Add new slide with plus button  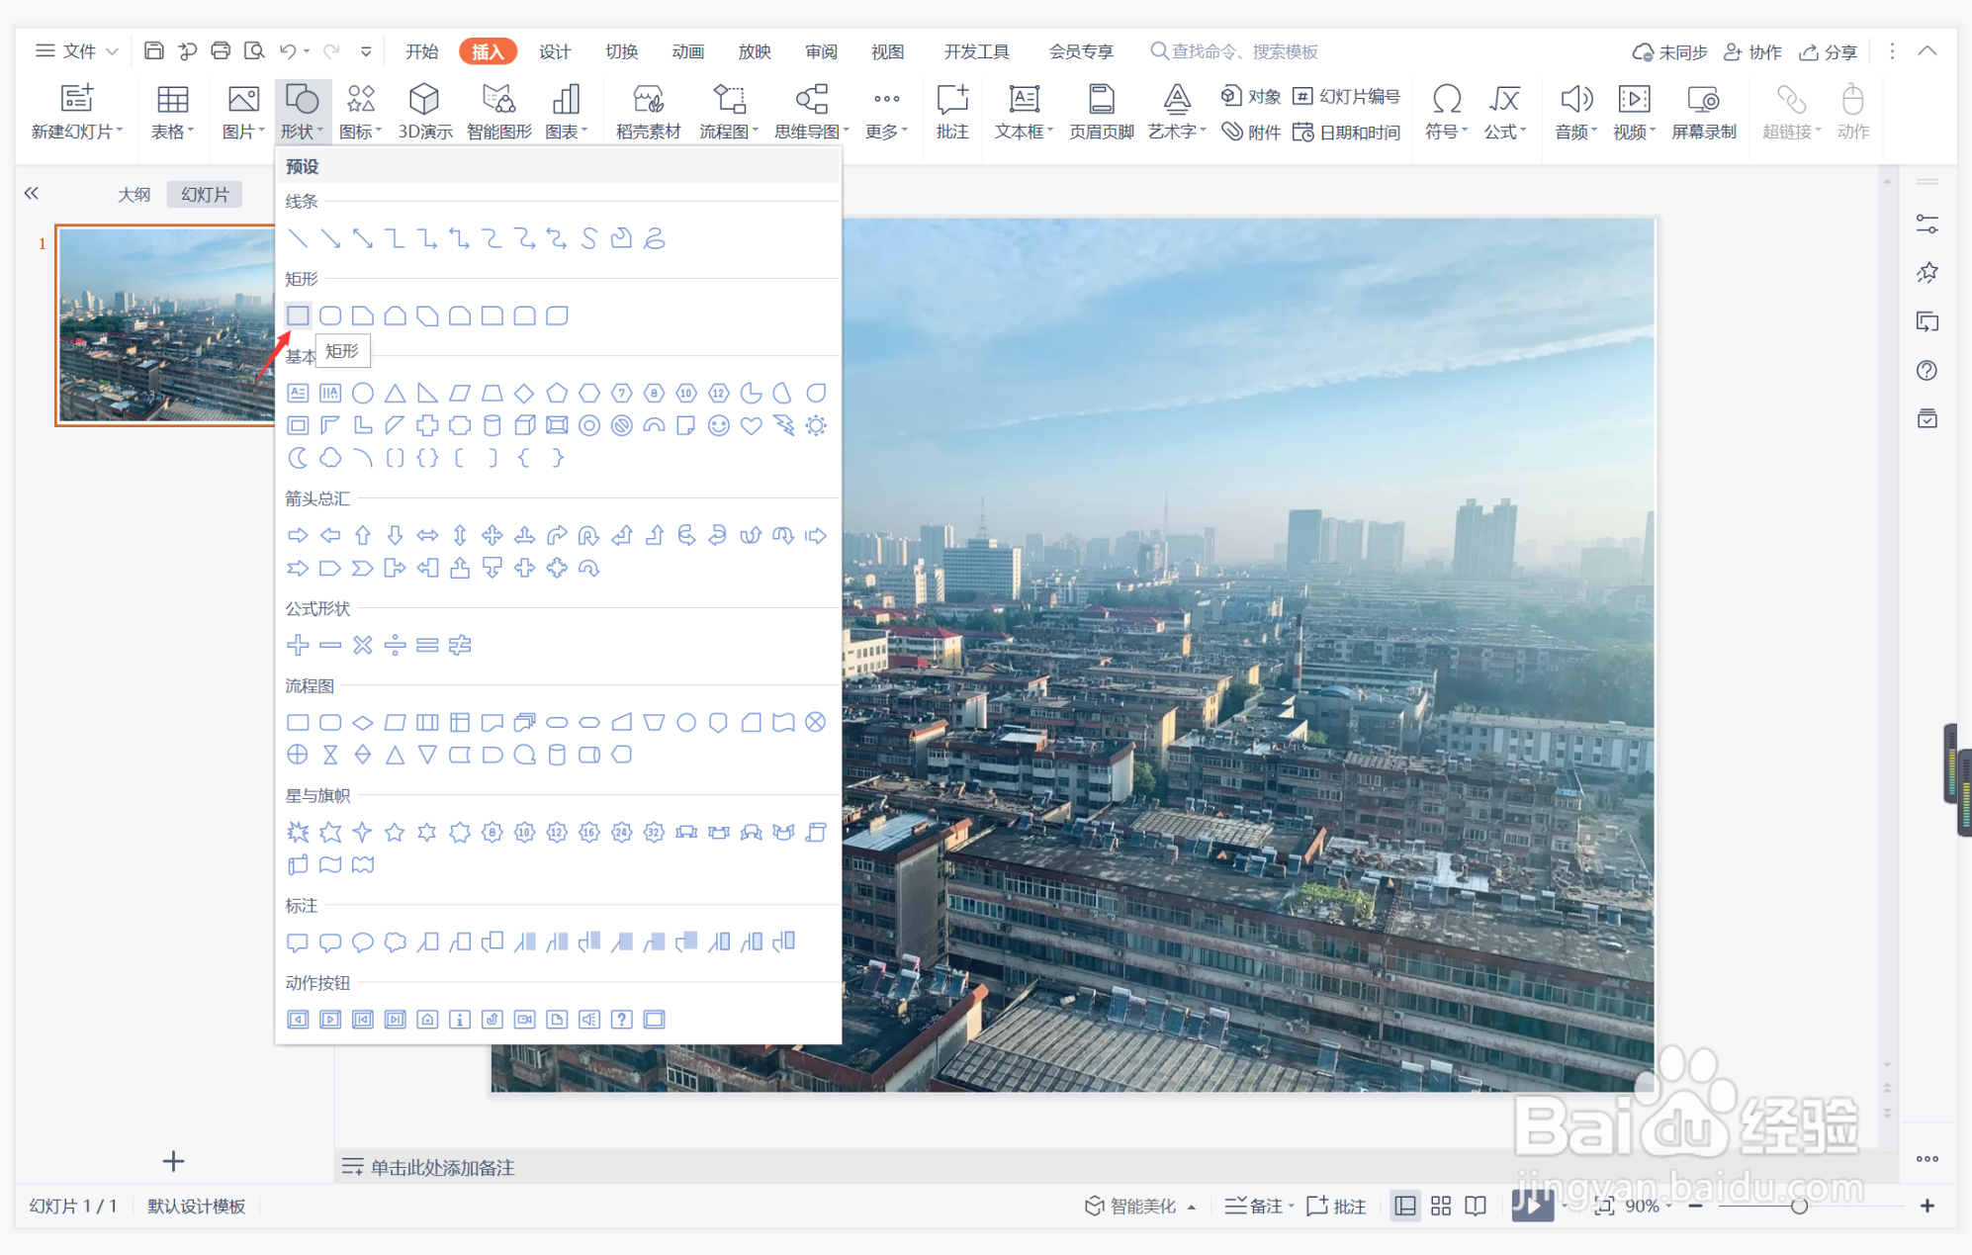tap(173, 1160)
